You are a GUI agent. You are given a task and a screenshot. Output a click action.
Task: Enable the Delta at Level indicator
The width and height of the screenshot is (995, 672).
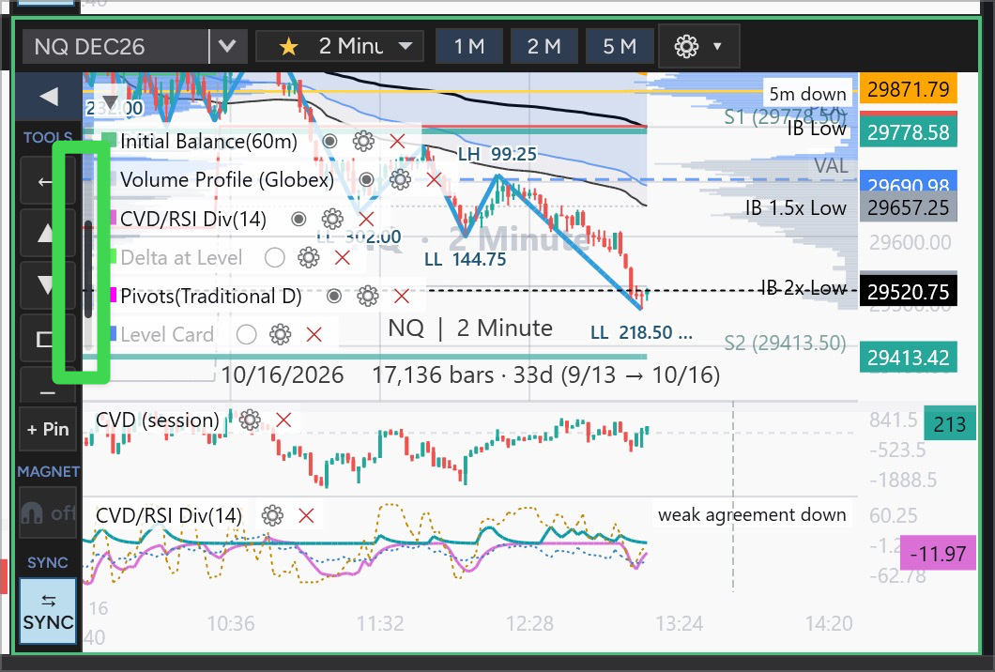point(275,258)
